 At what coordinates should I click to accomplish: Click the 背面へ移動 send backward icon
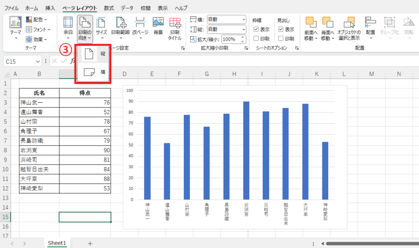click(328, 23)
